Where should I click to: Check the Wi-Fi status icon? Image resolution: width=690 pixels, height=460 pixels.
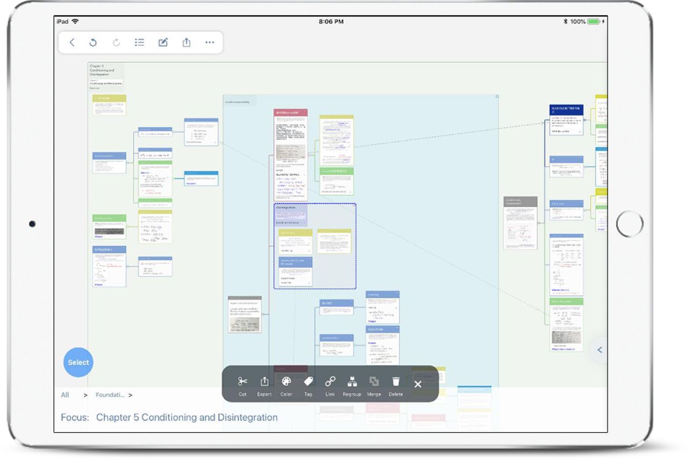click(75, 21)
